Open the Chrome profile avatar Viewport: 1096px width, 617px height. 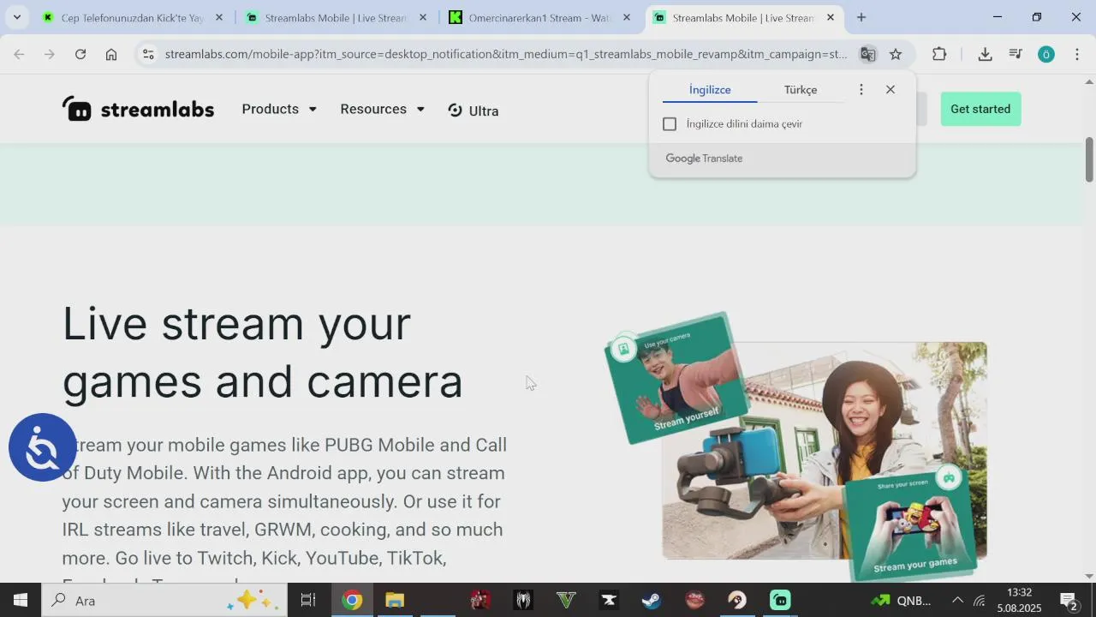click(x=1046, y=54)
